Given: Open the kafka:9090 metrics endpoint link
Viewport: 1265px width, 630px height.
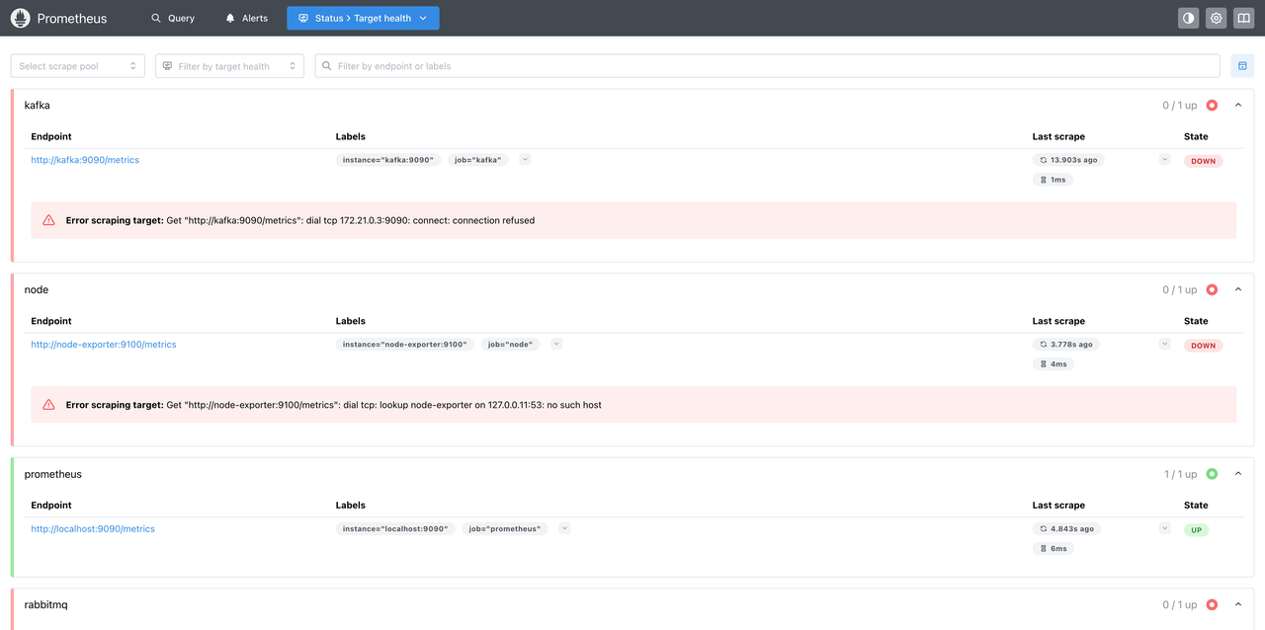Looking at the screenshot, I should 85,160.
